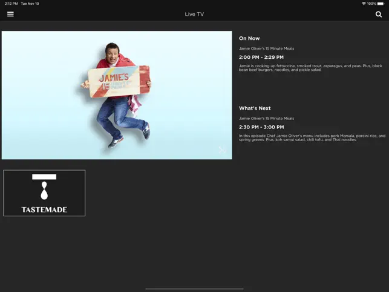
Task: Expand video to fullscreen via corner arrow icon
Action: point(222,150)
